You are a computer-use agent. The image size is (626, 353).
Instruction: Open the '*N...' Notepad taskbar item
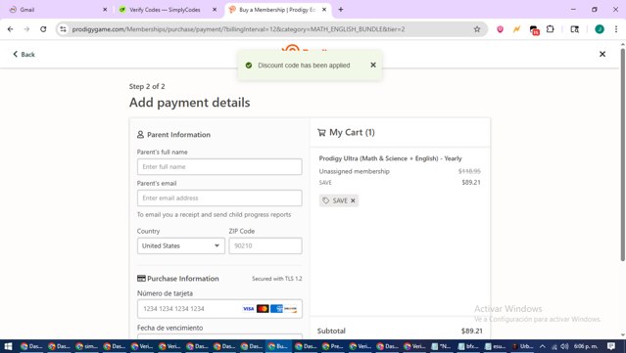442,346
